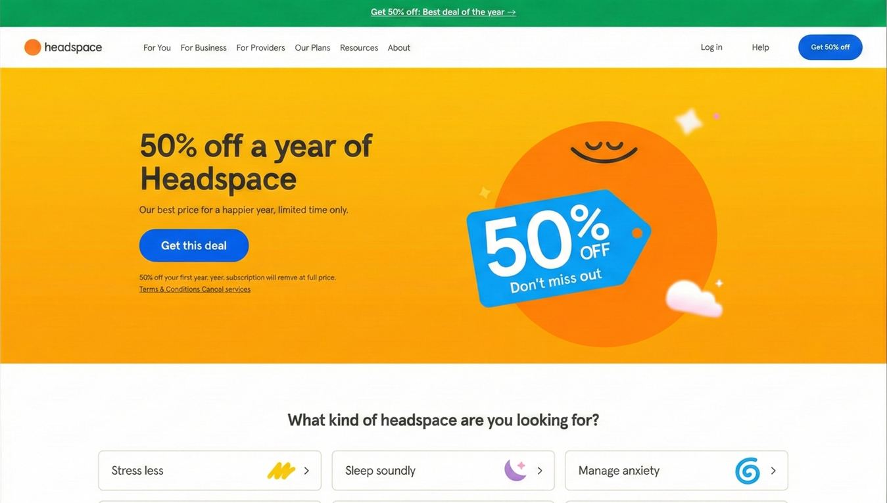Click the Headspace orange circle logo
This screenshot has height=503, width=887.
coord(32,47)
